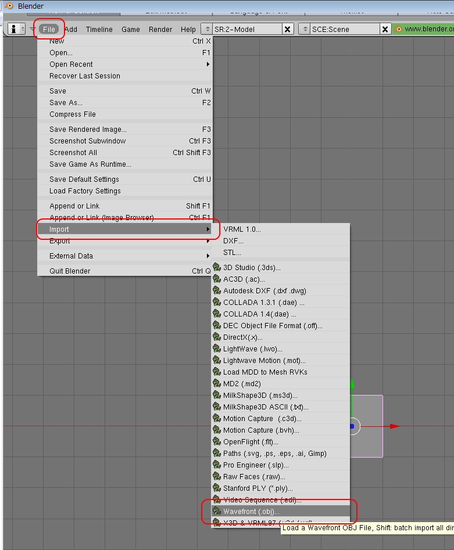This screenshot has height=550, width=454.
Task: Open the scene selector arrows before SCE:Scene
Action: click(305, 29)
